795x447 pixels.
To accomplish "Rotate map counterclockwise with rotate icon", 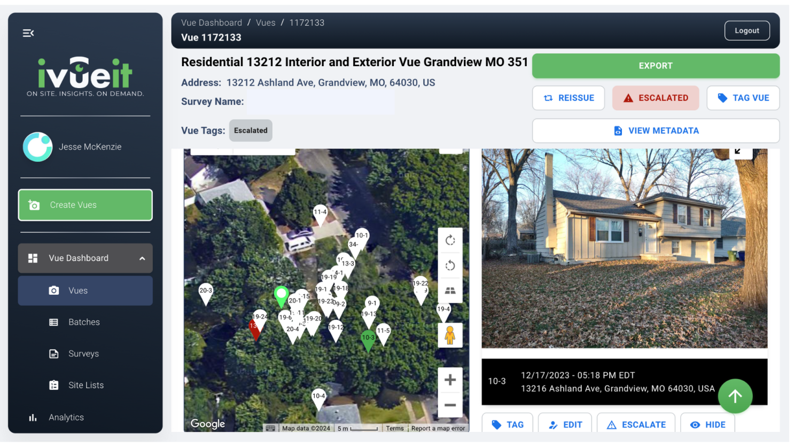I will [x=450, y=265].
